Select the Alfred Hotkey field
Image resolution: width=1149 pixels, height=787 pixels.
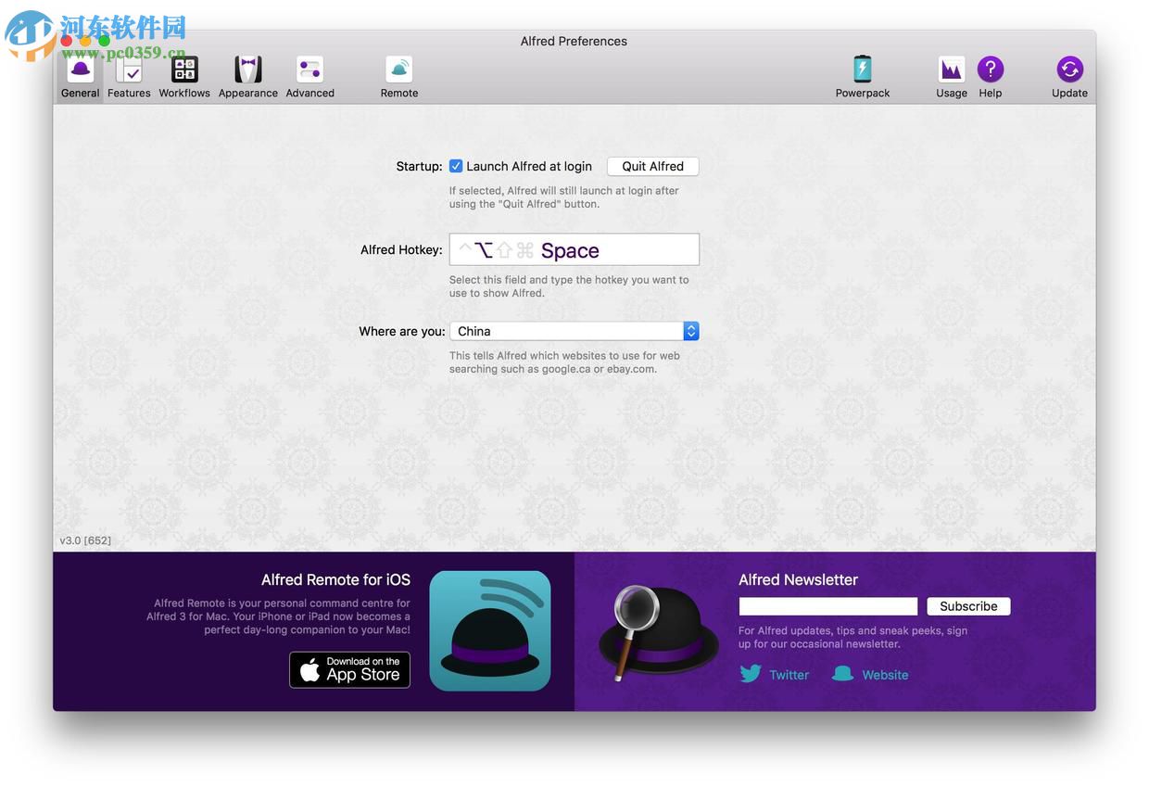coord(574,249)
